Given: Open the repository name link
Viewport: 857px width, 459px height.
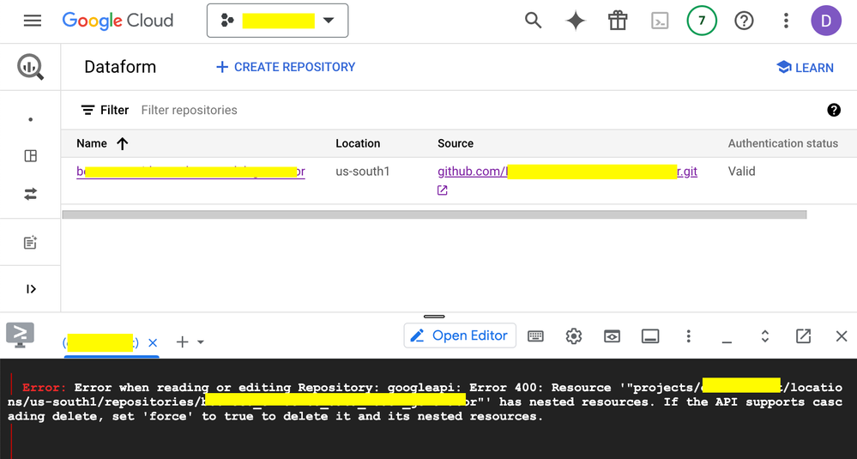Looking at the screenshot, I should click(x=190, y=172).
